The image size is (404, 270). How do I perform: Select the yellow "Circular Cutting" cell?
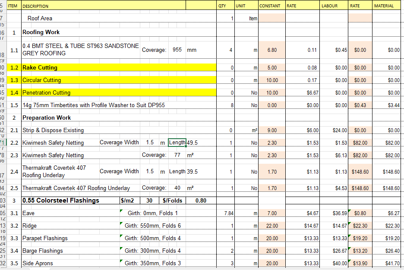click(42, 80)
